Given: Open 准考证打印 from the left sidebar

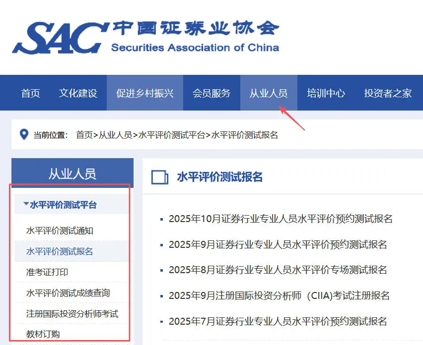Looking at the screenshot, I should 46,272.
